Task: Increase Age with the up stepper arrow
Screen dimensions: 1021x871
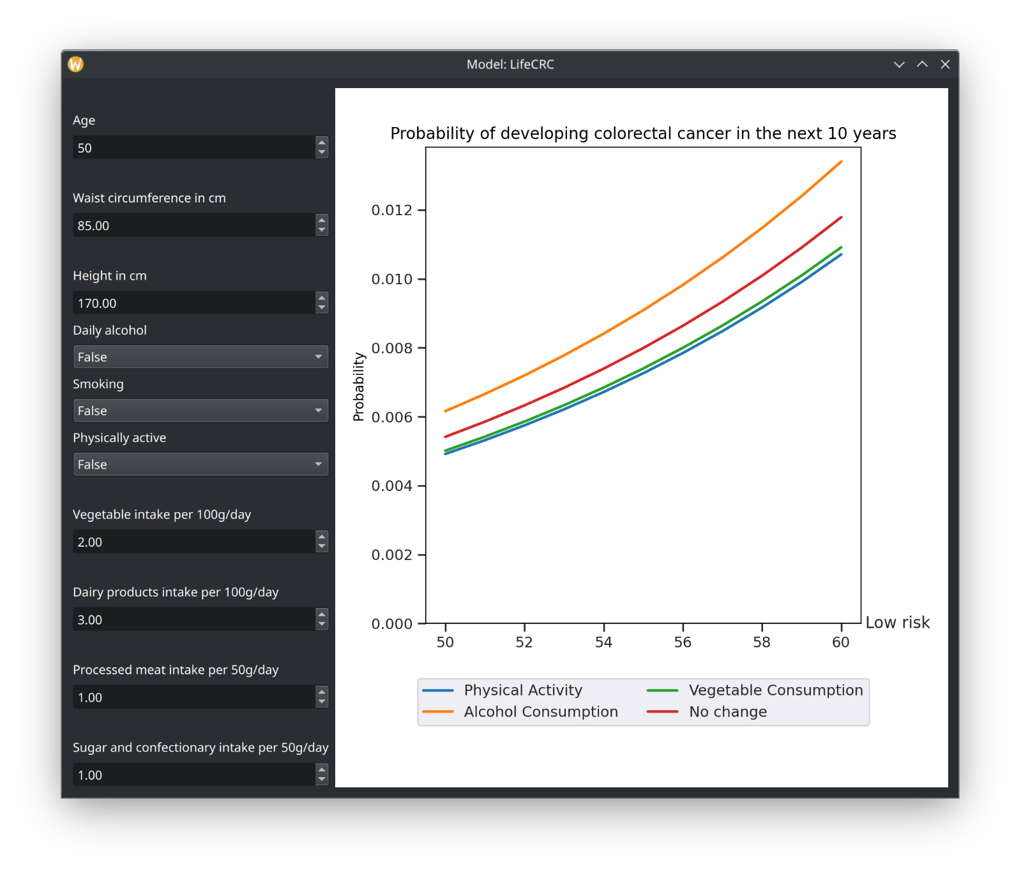Action: click(322, 142)
